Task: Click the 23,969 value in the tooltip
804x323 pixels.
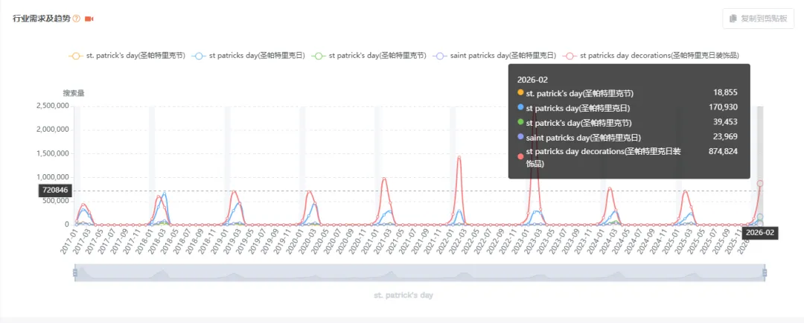Action: coord(725,137)
